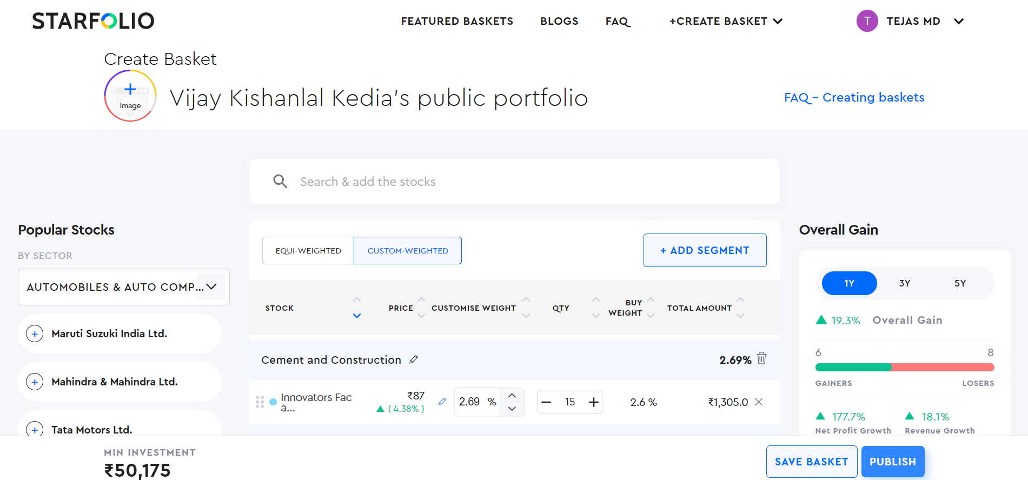Switch to Equi-Weighted mode
Screen dimensions: 1028x480
[308, 251]
